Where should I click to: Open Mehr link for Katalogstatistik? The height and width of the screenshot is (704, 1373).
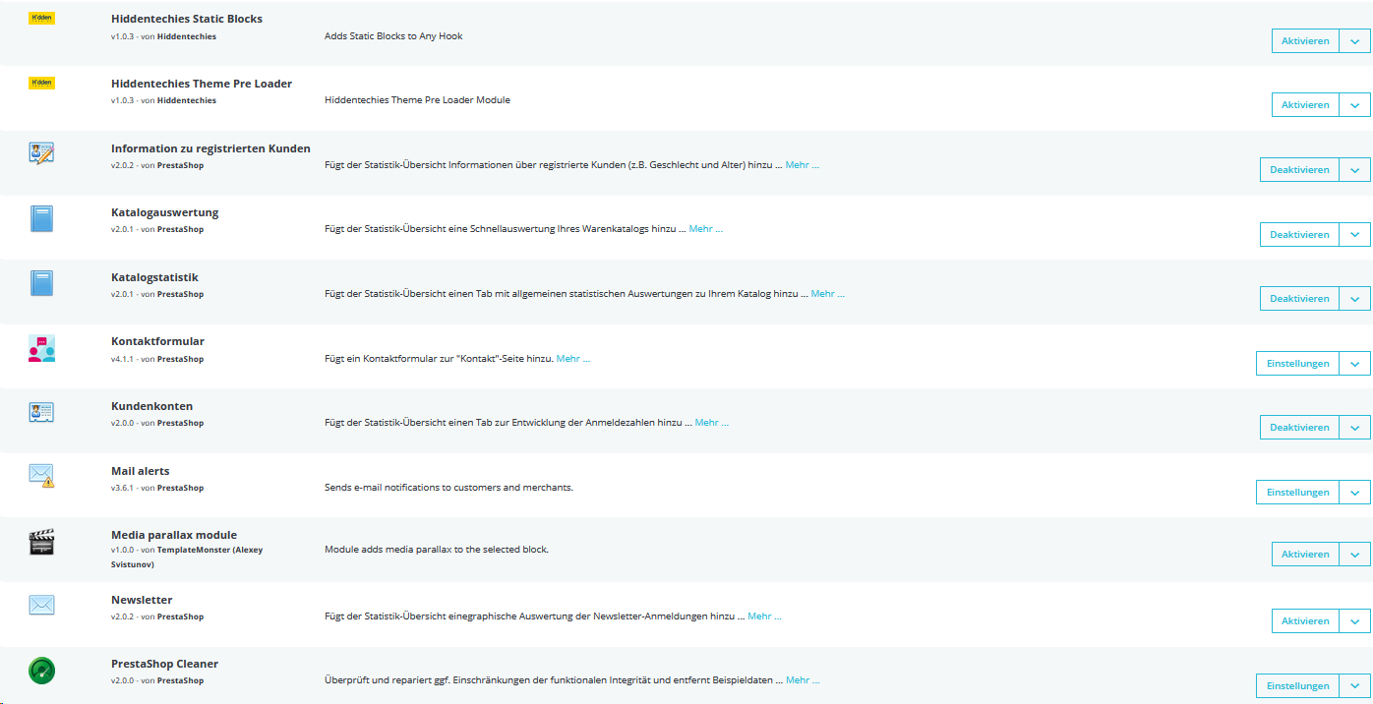(x=827, y=294)
